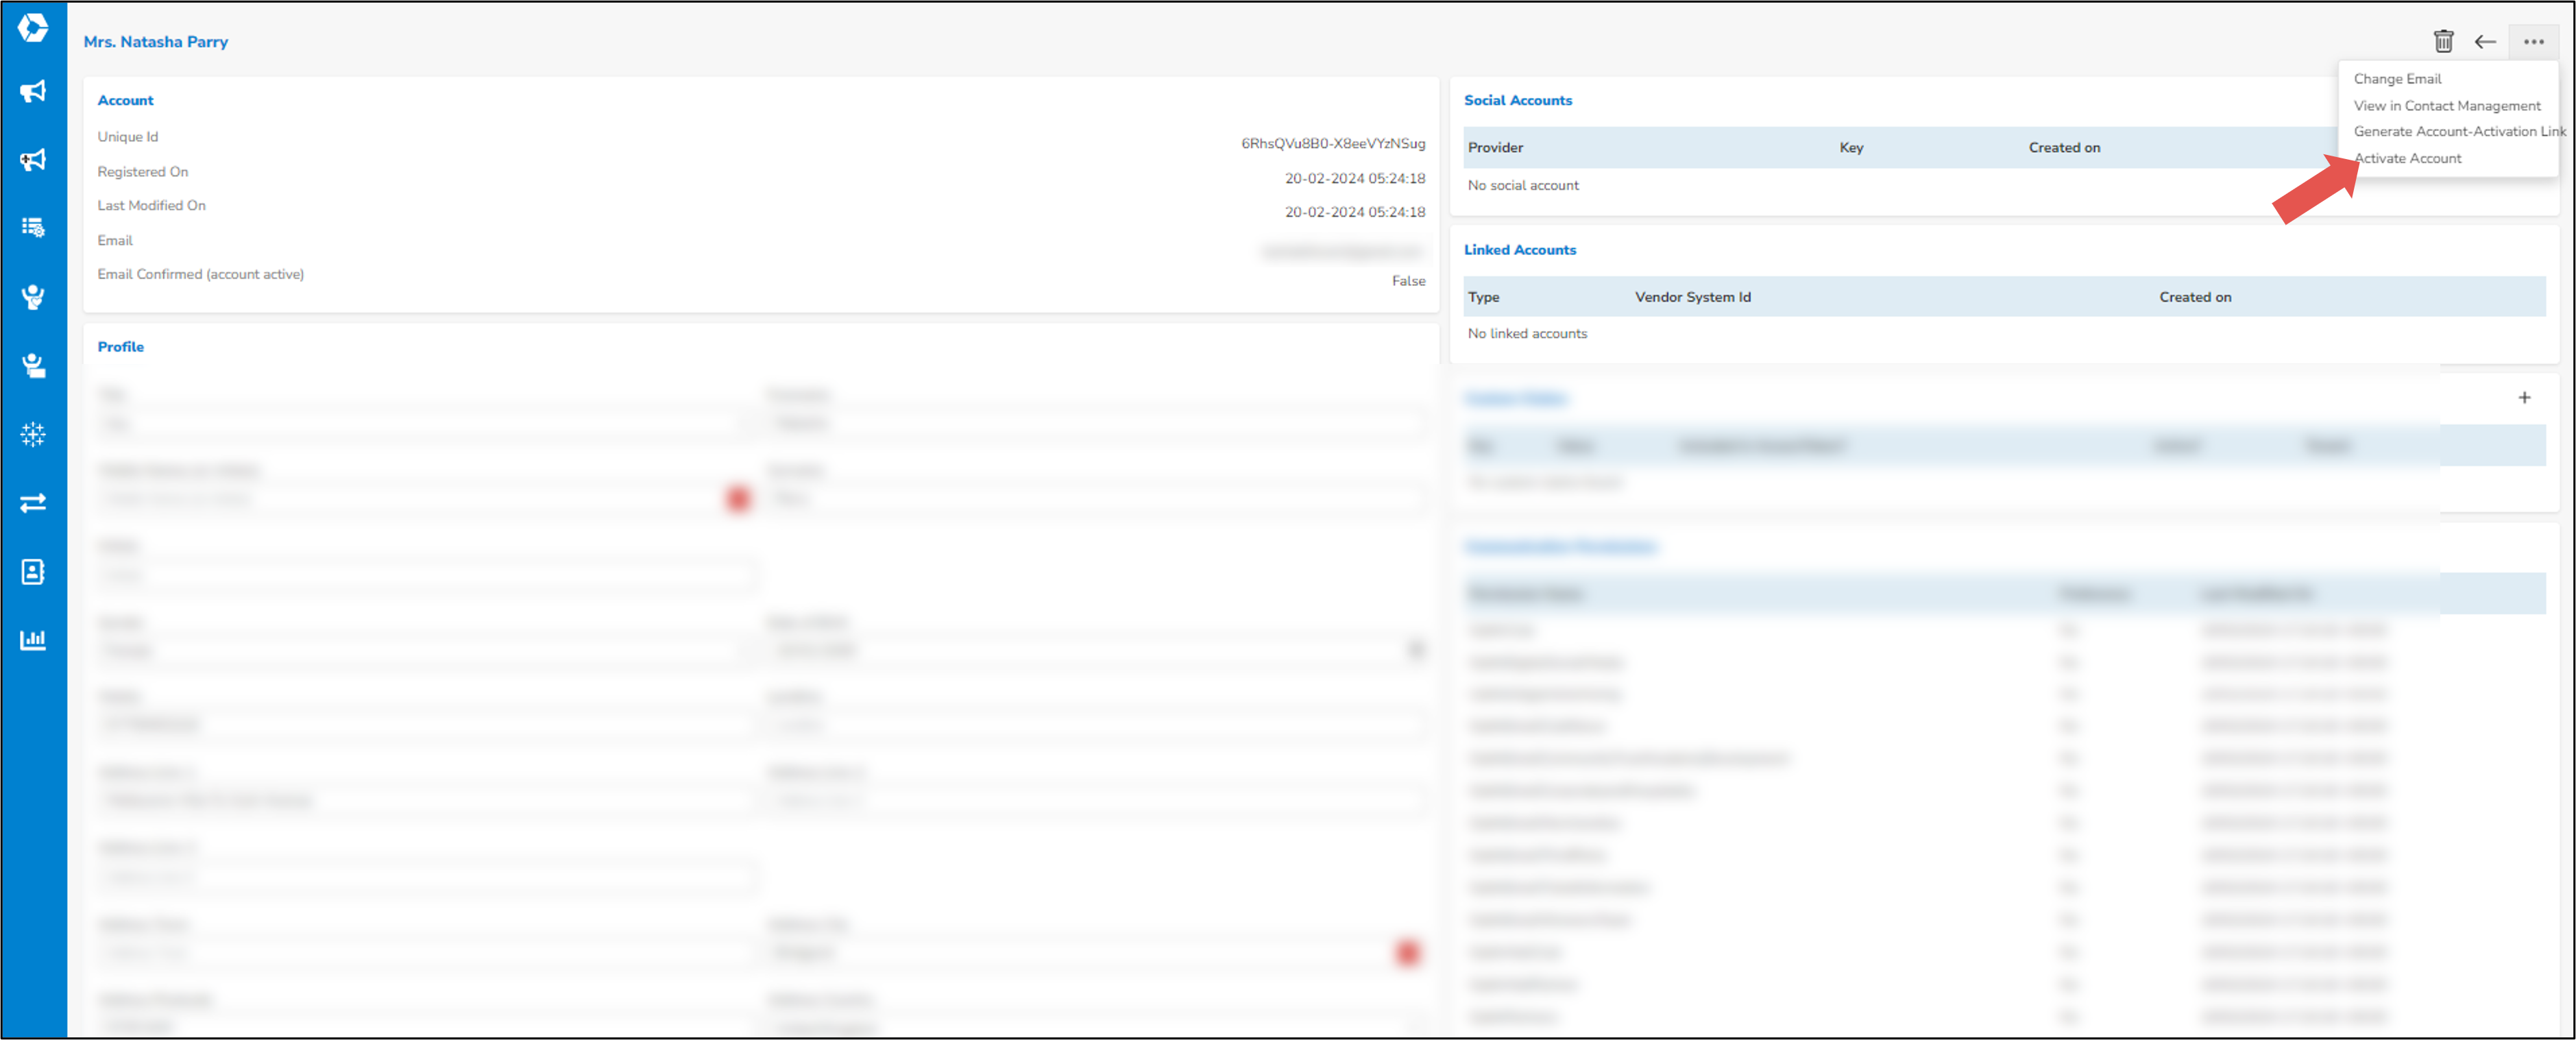Open the person with raised arms icon
Viewport: 2576px width, 1040px height.
pos(33,297)
